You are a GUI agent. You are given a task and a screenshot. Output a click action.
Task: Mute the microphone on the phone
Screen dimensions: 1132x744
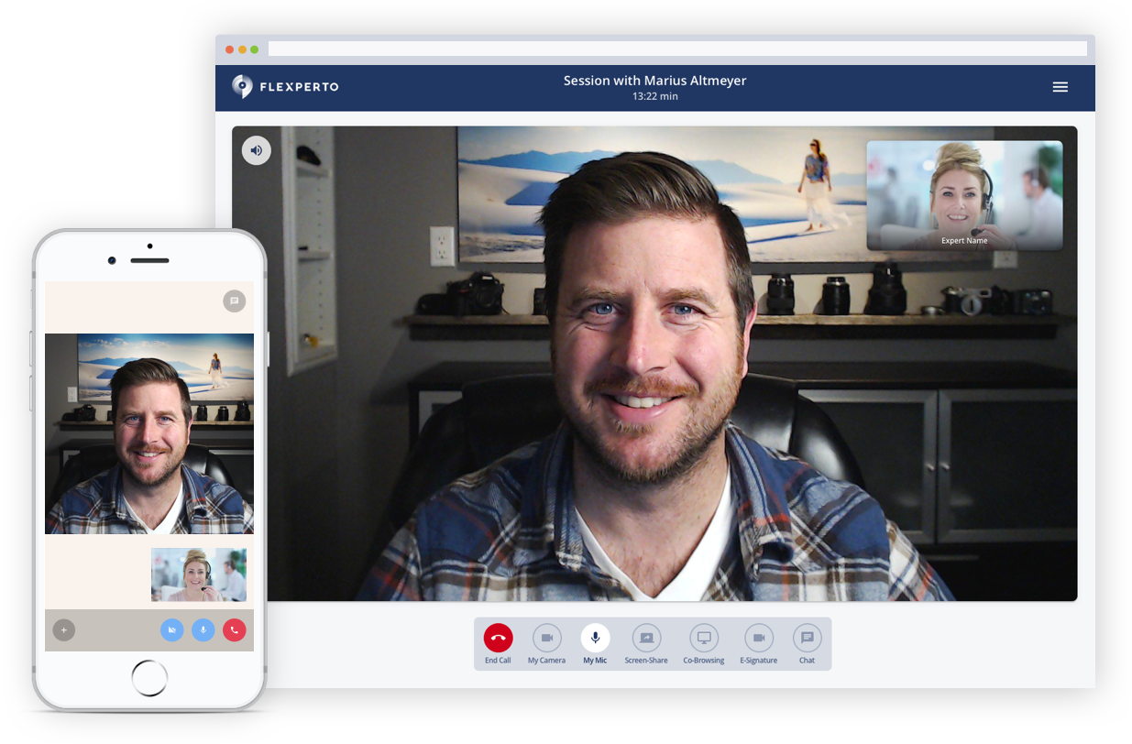tap(203, 630)
